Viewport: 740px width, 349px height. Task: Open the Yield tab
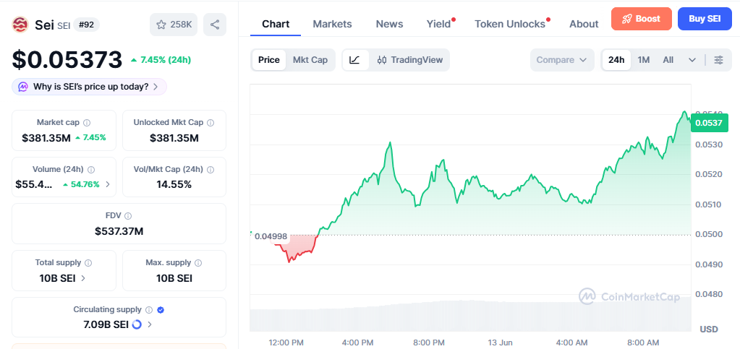click(x=439, y=24)
